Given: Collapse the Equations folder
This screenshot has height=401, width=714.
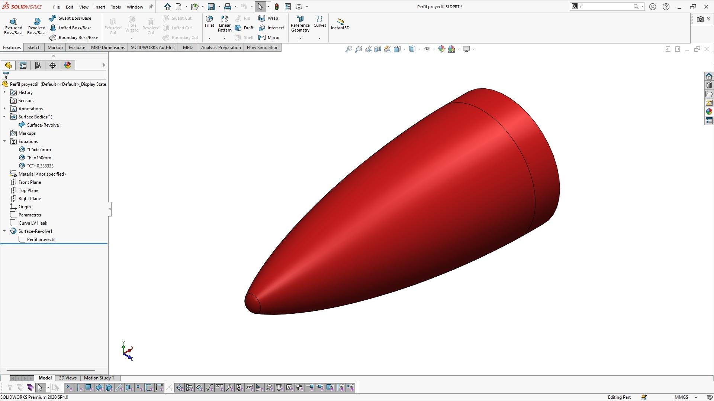Looking at the screenshot, I should [x=4, y=141].
